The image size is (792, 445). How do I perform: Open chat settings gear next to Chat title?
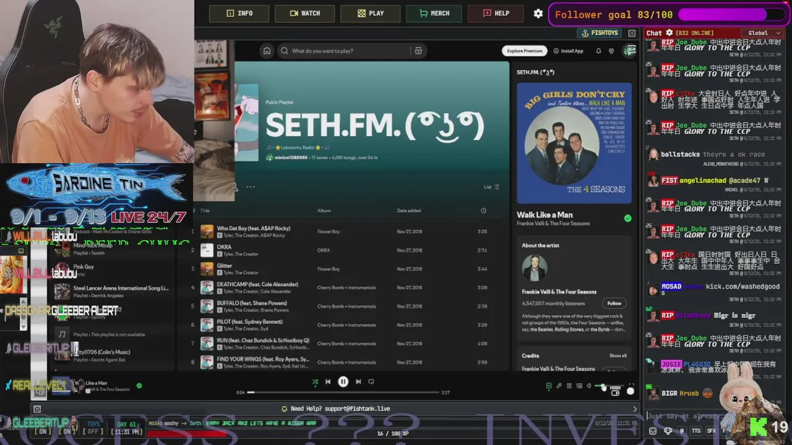(669, 33)
